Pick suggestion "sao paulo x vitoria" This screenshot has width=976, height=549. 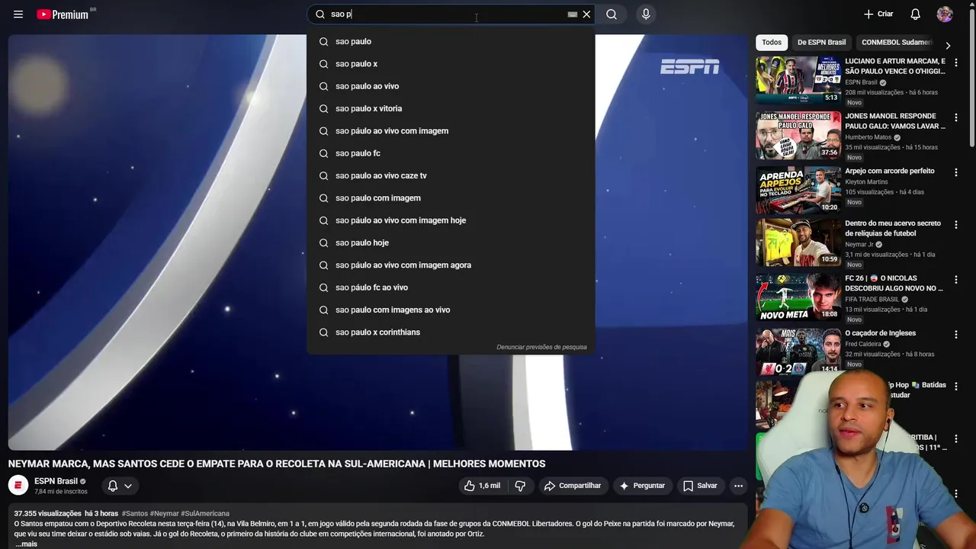click(451, 108)
